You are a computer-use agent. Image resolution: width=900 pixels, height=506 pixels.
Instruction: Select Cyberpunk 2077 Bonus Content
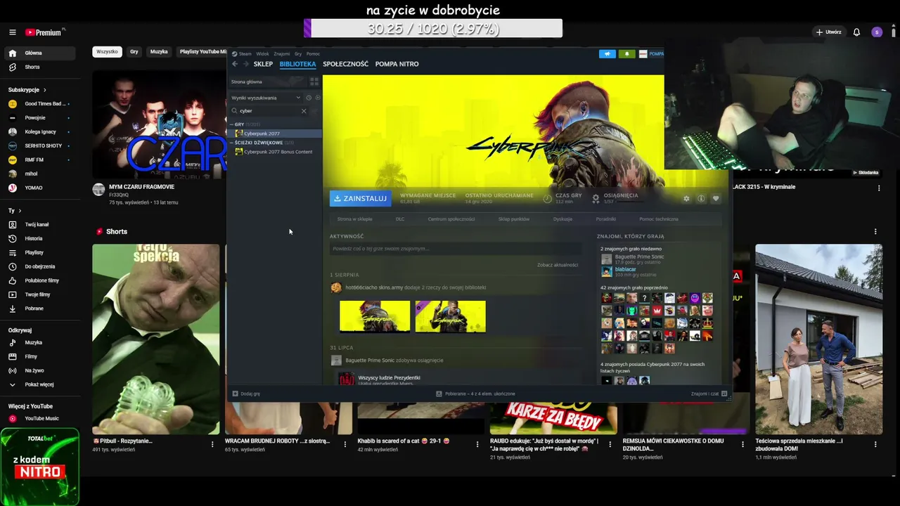(x=275, y=152)
